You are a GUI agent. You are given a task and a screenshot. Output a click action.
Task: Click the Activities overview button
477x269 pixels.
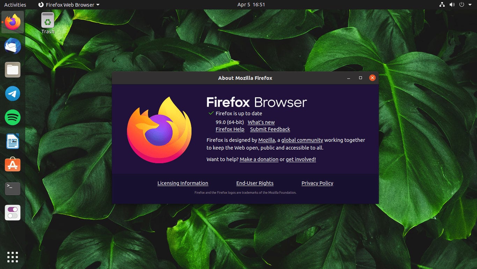click(15, 5)
